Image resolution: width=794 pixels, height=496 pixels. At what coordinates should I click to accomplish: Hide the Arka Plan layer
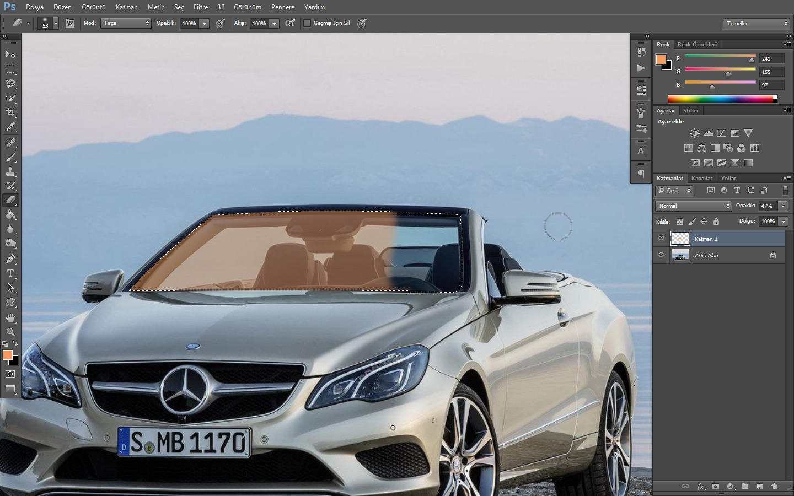[x=661, y=255]
